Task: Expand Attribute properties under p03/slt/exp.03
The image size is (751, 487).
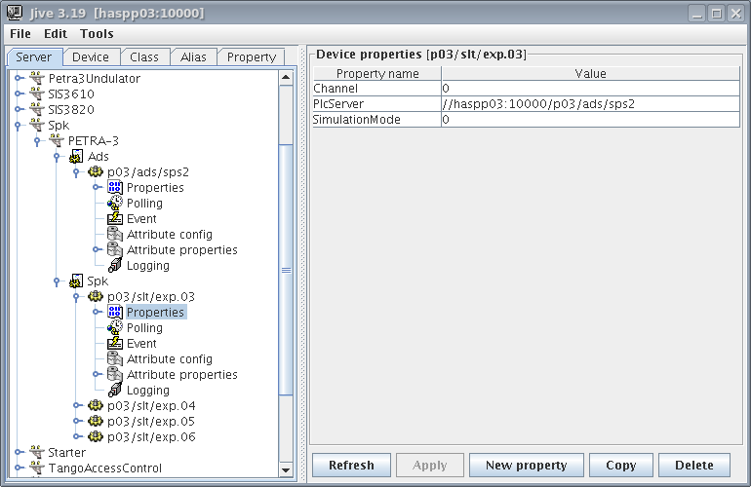Action: click(97, 374)
